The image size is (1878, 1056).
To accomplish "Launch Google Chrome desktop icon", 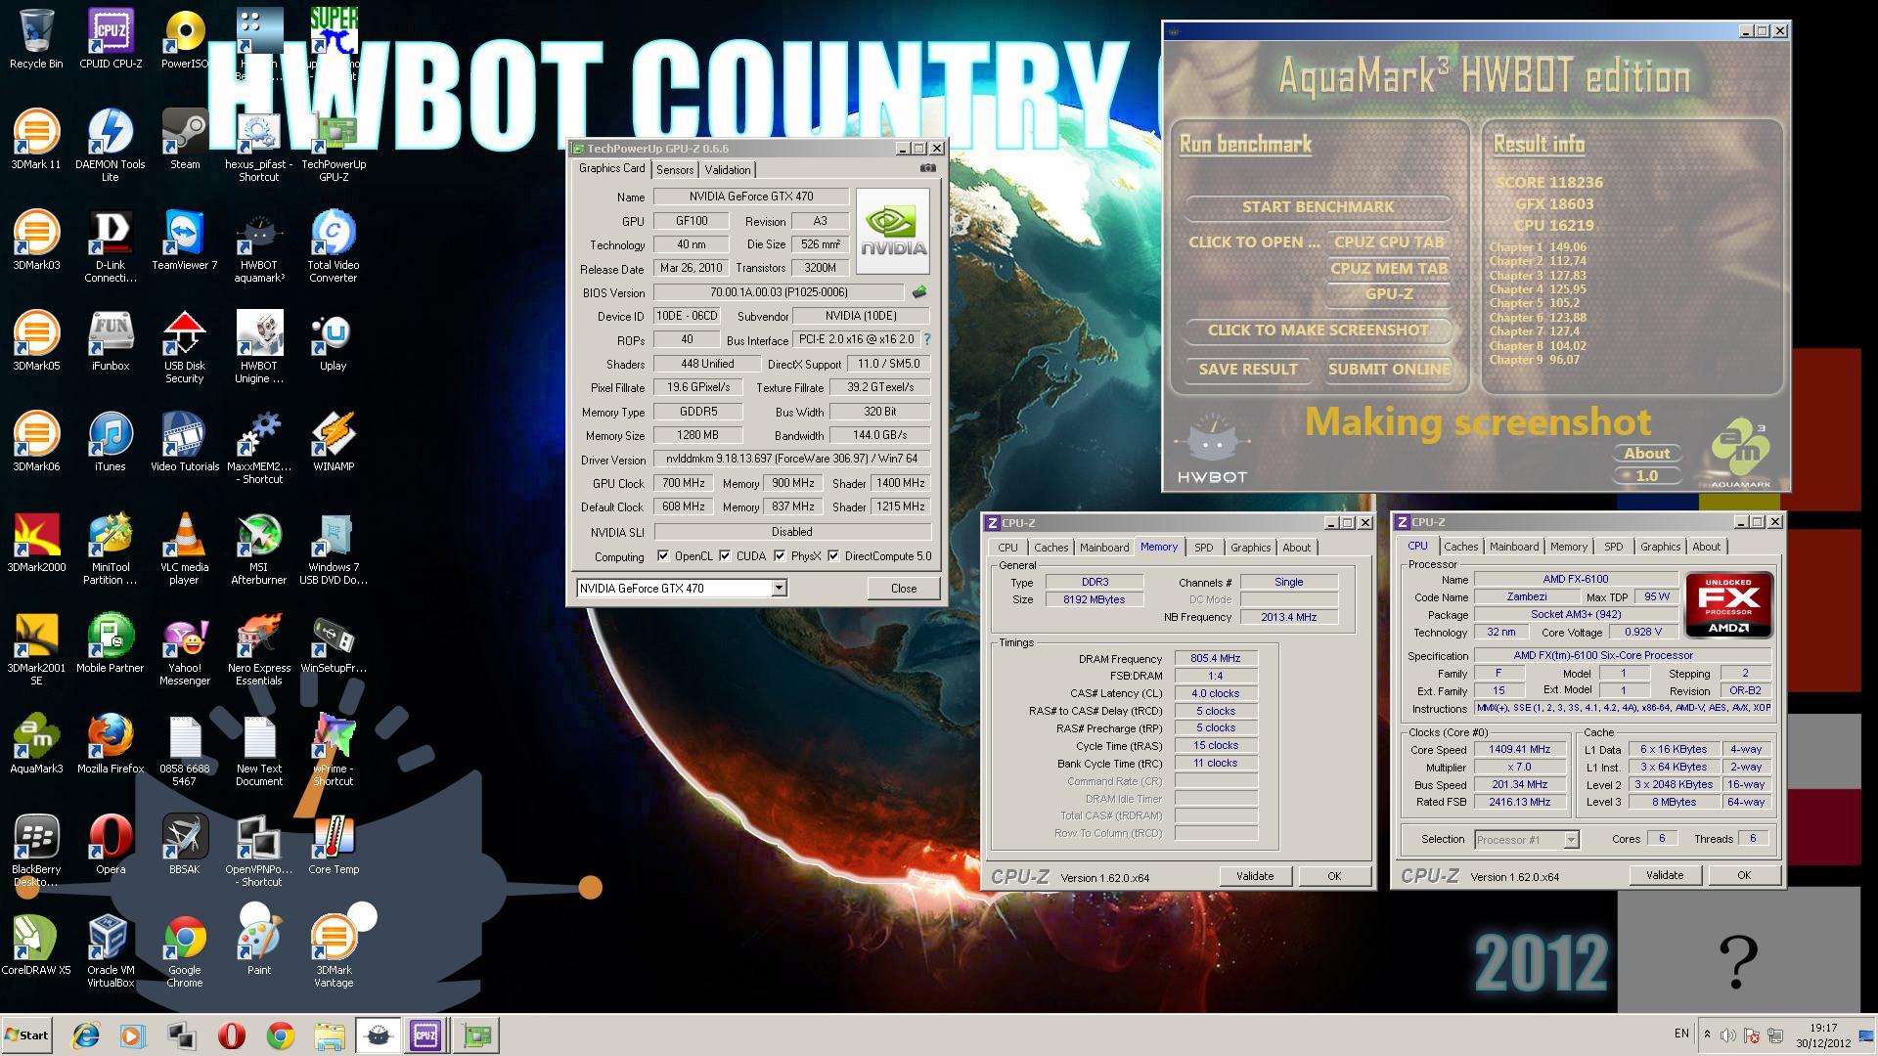I will point(185,951).
